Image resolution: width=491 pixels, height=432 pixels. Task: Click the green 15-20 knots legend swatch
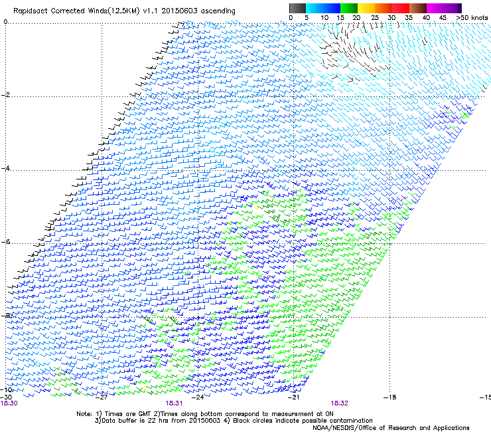(349, 8)
